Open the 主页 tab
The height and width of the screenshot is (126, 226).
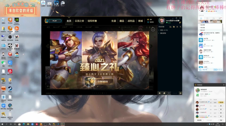(x=69, y=21)
